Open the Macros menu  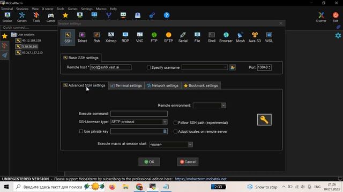101,9
